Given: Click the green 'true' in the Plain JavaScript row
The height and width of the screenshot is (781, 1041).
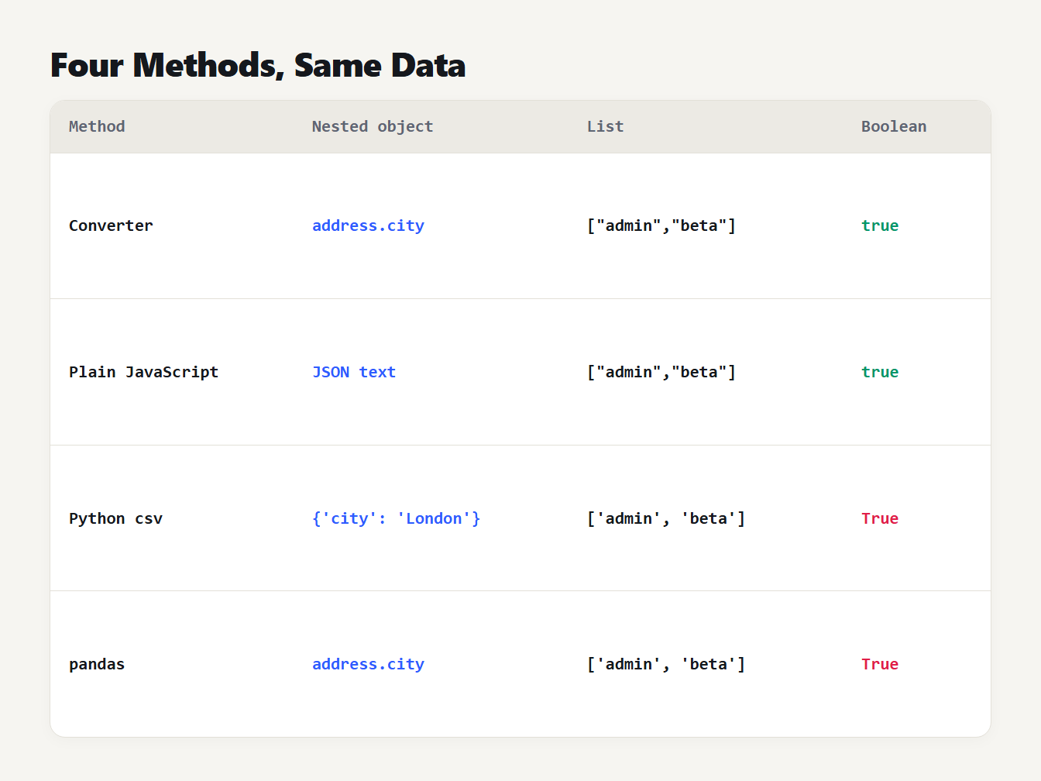Looking at the screenshot, I should tap(880, 372).
